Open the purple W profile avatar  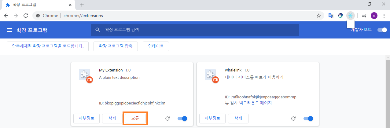coord(374,16)
